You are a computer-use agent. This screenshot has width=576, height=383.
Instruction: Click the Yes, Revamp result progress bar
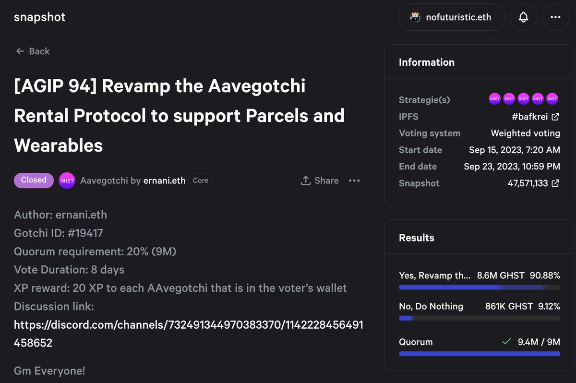tap(480, 287)
